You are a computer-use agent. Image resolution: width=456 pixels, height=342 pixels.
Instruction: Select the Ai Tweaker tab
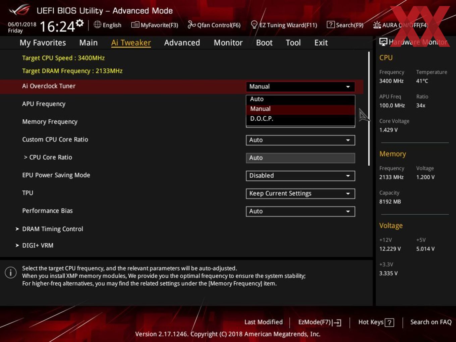point(131,43)
